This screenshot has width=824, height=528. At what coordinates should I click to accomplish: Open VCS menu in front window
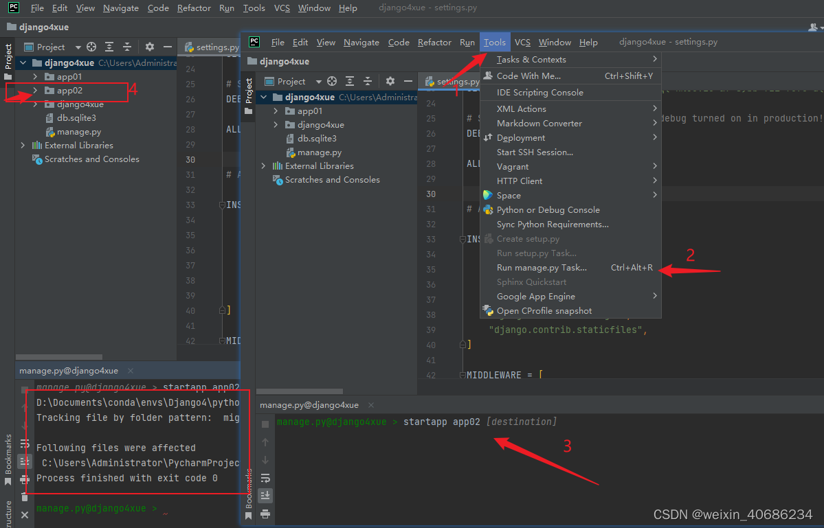(522, 43)
